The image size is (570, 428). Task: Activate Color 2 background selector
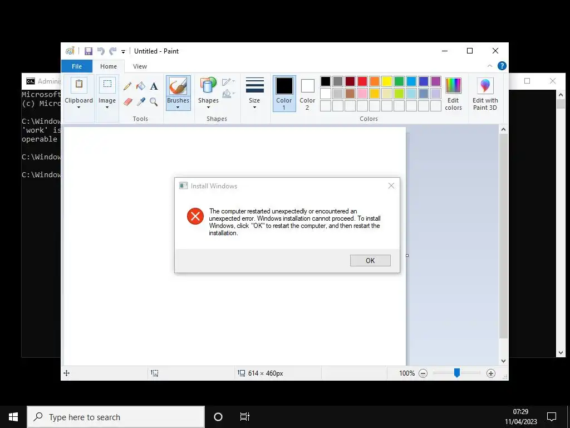307,94
